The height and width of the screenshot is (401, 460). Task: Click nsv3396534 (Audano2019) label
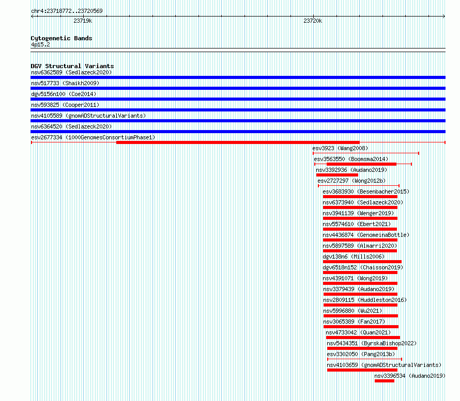[410, 376]
